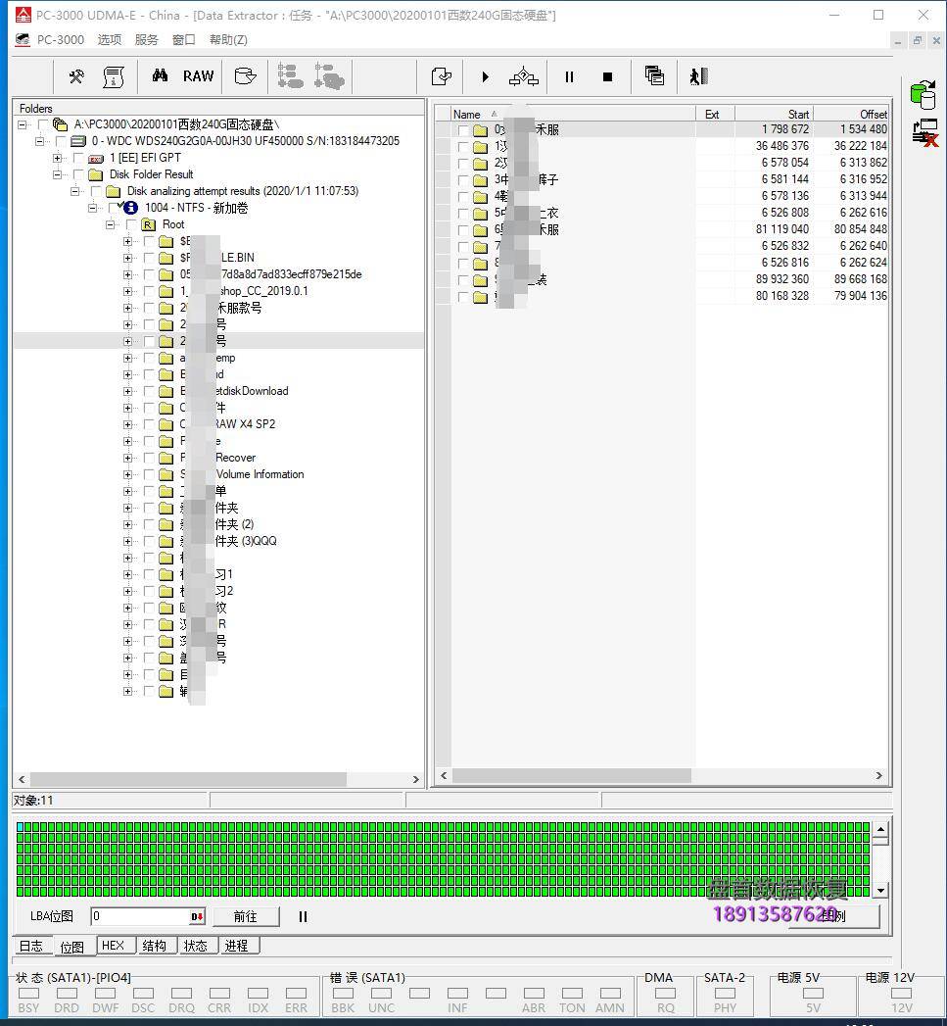Click the red D arrow in LBA field

click(197, 916)
